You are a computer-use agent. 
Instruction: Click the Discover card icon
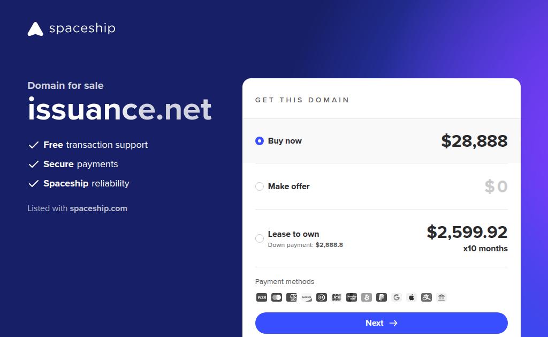click(307, 297)
